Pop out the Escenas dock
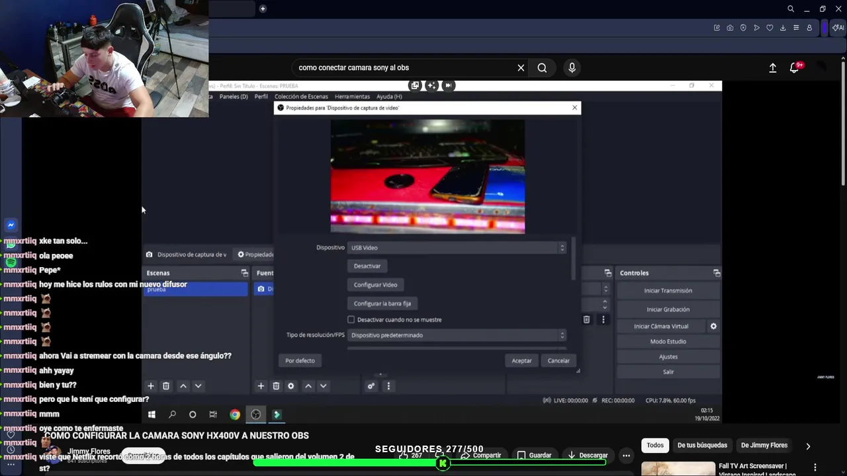Screen dimensions: 847x476 click(x=244, y=273)
